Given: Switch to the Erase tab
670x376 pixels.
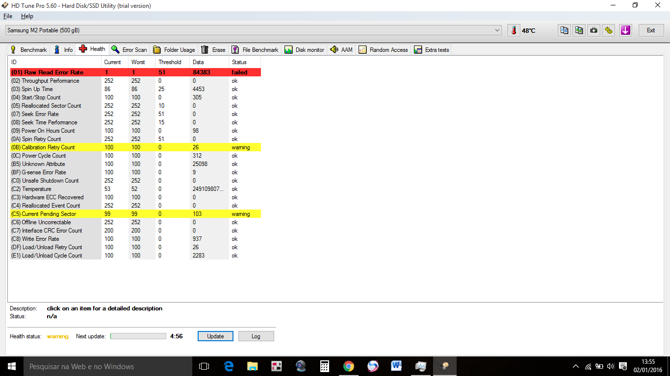Looking at the screenshot, I should coord(213,50).
